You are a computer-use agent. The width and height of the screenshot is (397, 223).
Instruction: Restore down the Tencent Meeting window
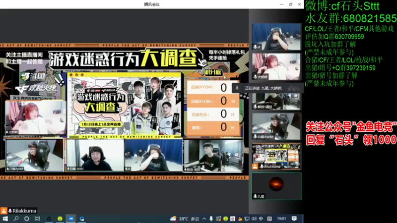point(290,4)
